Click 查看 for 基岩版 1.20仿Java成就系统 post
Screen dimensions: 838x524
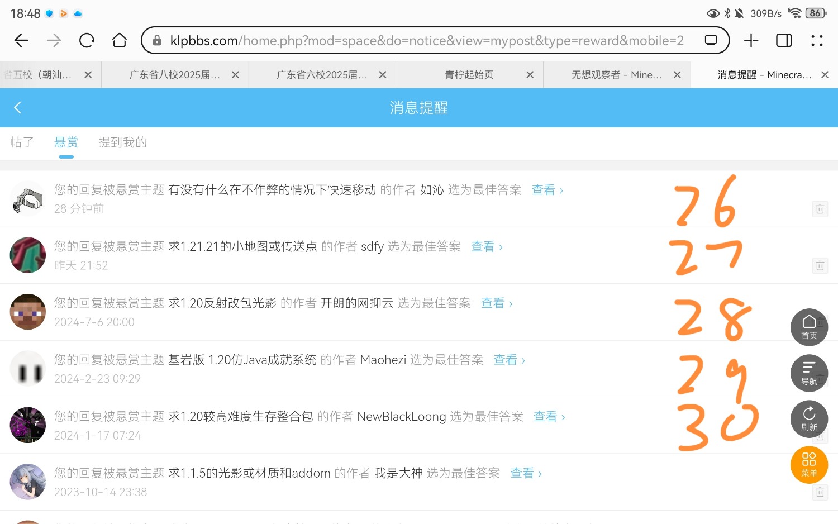click(x=509, y=360)
